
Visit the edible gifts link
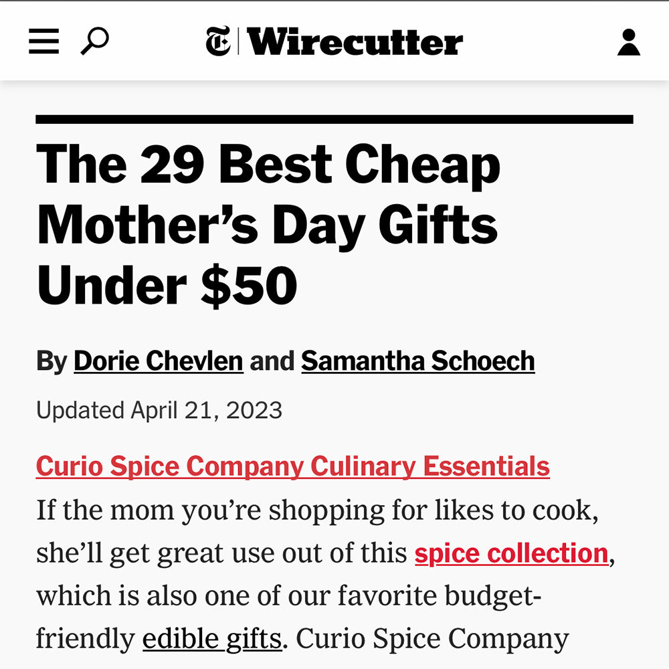211,639
